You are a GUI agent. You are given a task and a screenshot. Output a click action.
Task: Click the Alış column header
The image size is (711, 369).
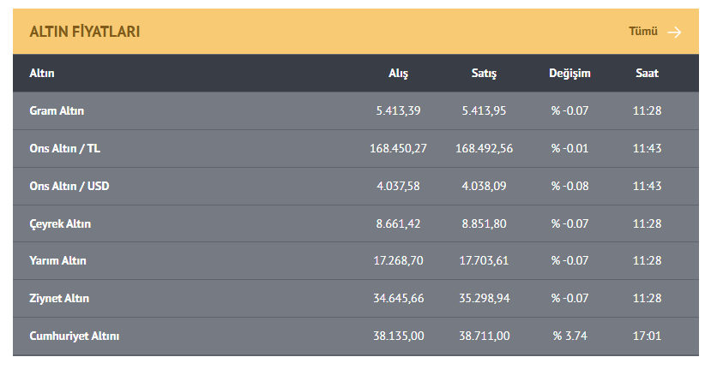pos(398,74)
